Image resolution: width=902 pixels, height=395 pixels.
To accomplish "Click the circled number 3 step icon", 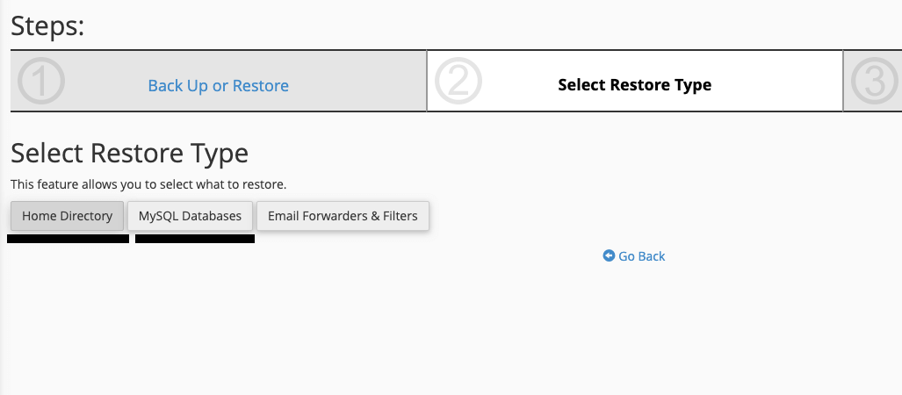I will pos(875,81).
